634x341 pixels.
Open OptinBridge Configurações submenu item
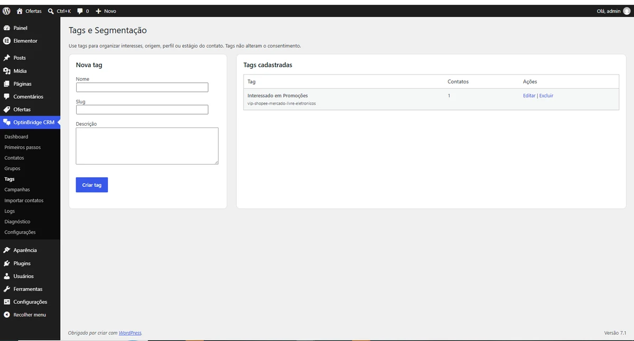coord(20,232)
